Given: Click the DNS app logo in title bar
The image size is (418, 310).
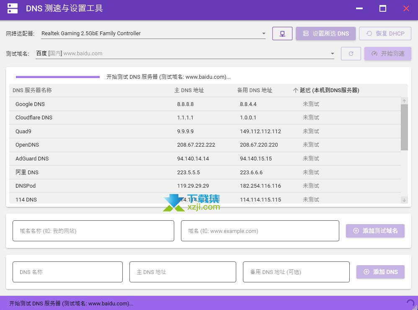Looking at the screenshot, I should pyautogui.click(x=13, y=8).
